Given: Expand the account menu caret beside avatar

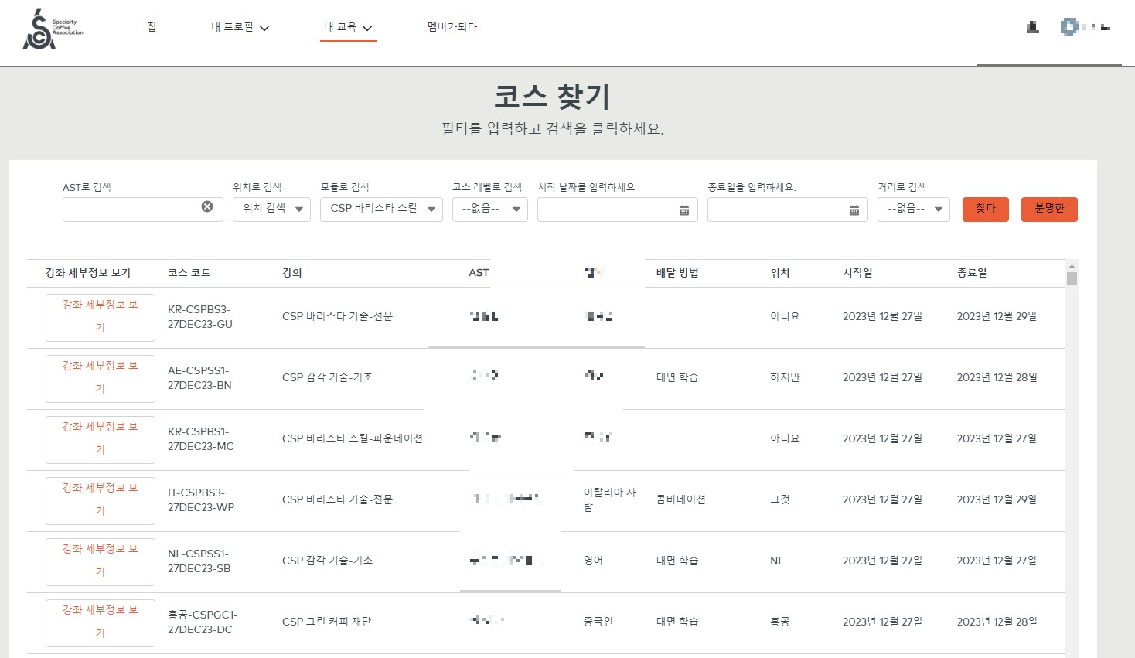Looking at the screenshot, I should click(x=1103, y=28).
